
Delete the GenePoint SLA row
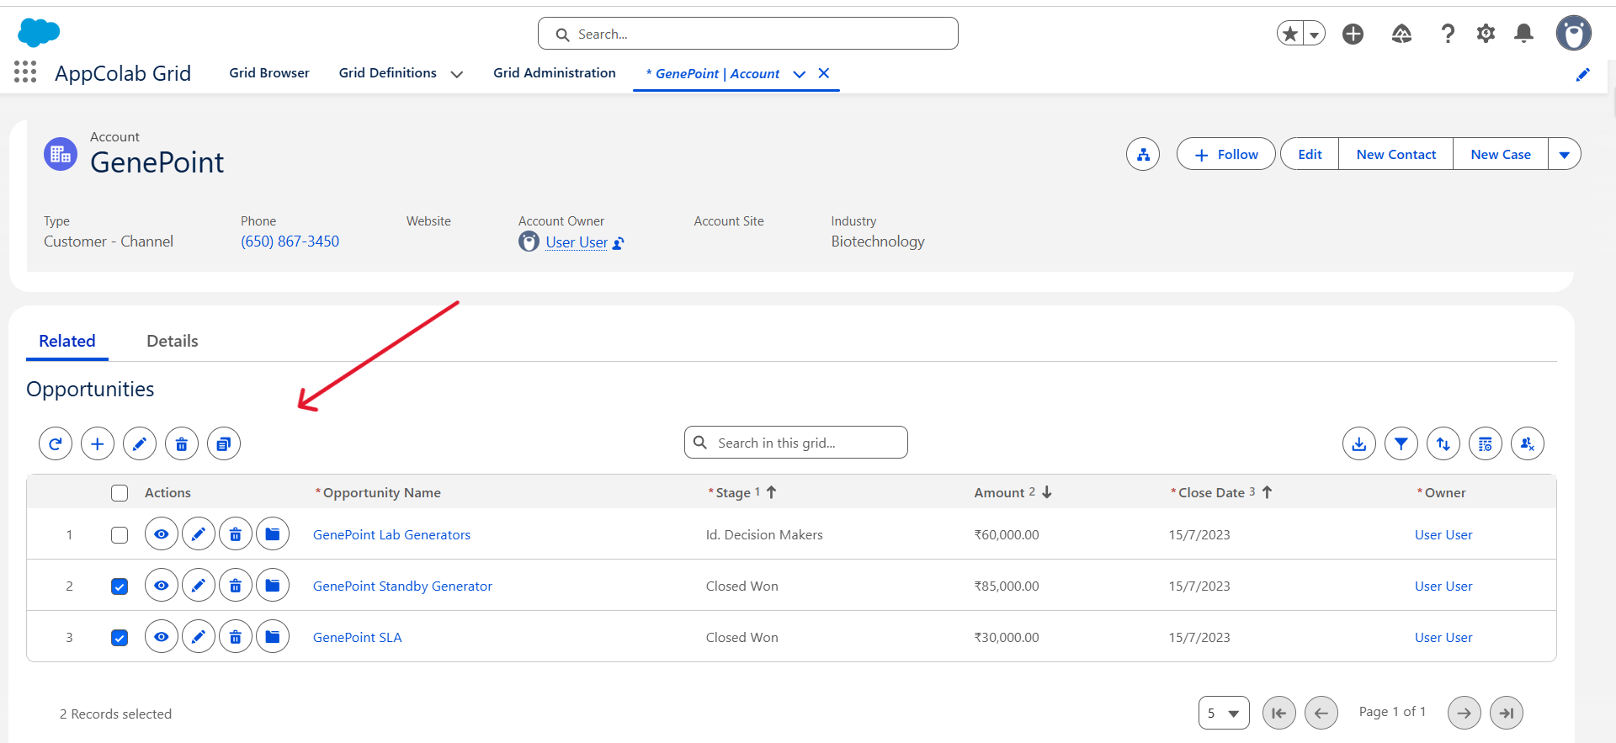pos(236,637)
